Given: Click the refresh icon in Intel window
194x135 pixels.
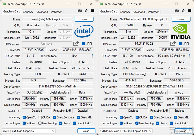Looking at the screenshot, I should point(86,11).
